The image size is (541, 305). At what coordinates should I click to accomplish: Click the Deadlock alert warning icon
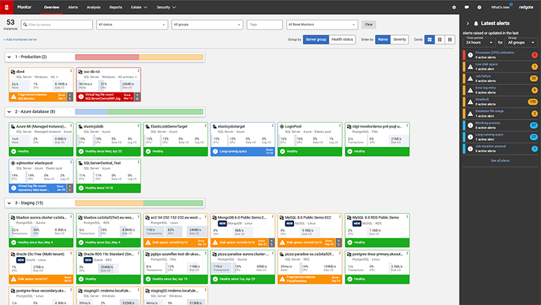click(x=470, y=101)
